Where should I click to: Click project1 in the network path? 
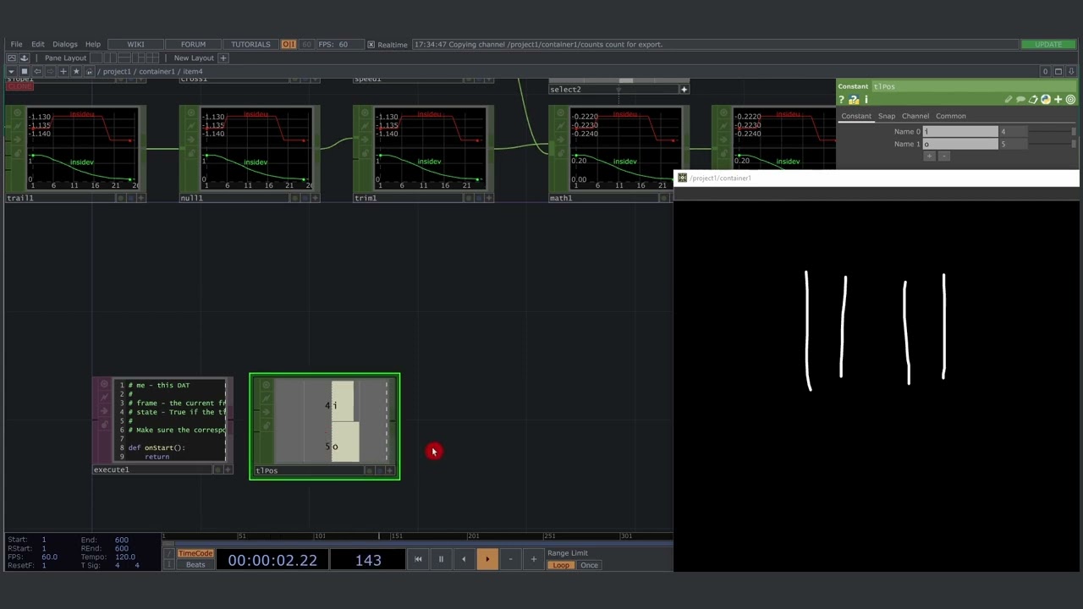[x=118, y=71]
